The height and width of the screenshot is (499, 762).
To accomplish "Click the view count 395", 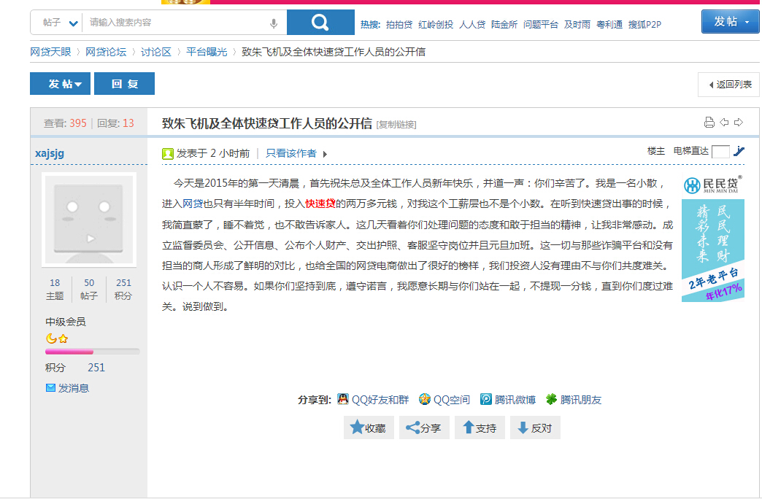I will point(78,123).
